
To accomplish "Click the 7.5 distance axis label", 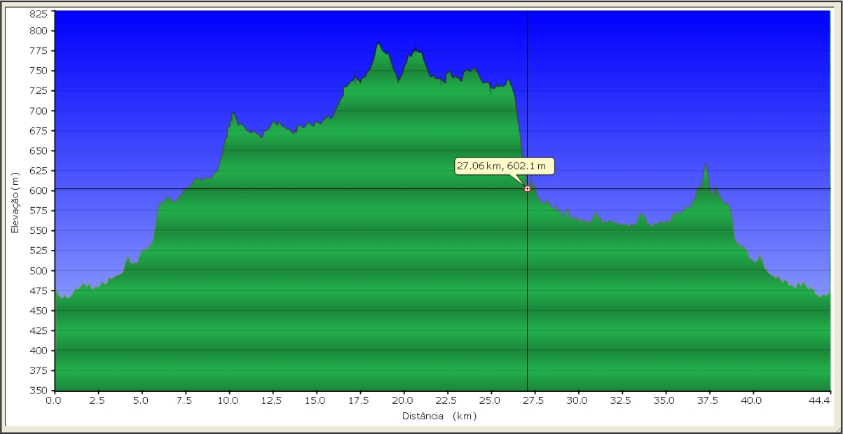I will [x=185, y=401].
